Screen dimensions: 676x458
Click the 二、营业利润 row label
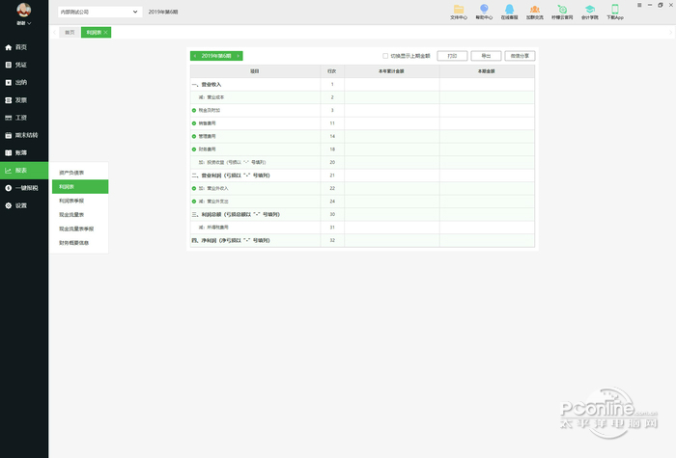pos(231,175)
